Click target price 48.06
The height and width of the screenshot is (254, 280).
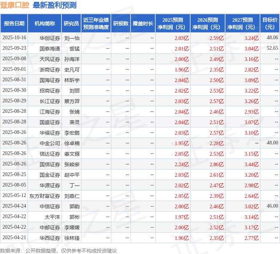[x=272, y=37]
